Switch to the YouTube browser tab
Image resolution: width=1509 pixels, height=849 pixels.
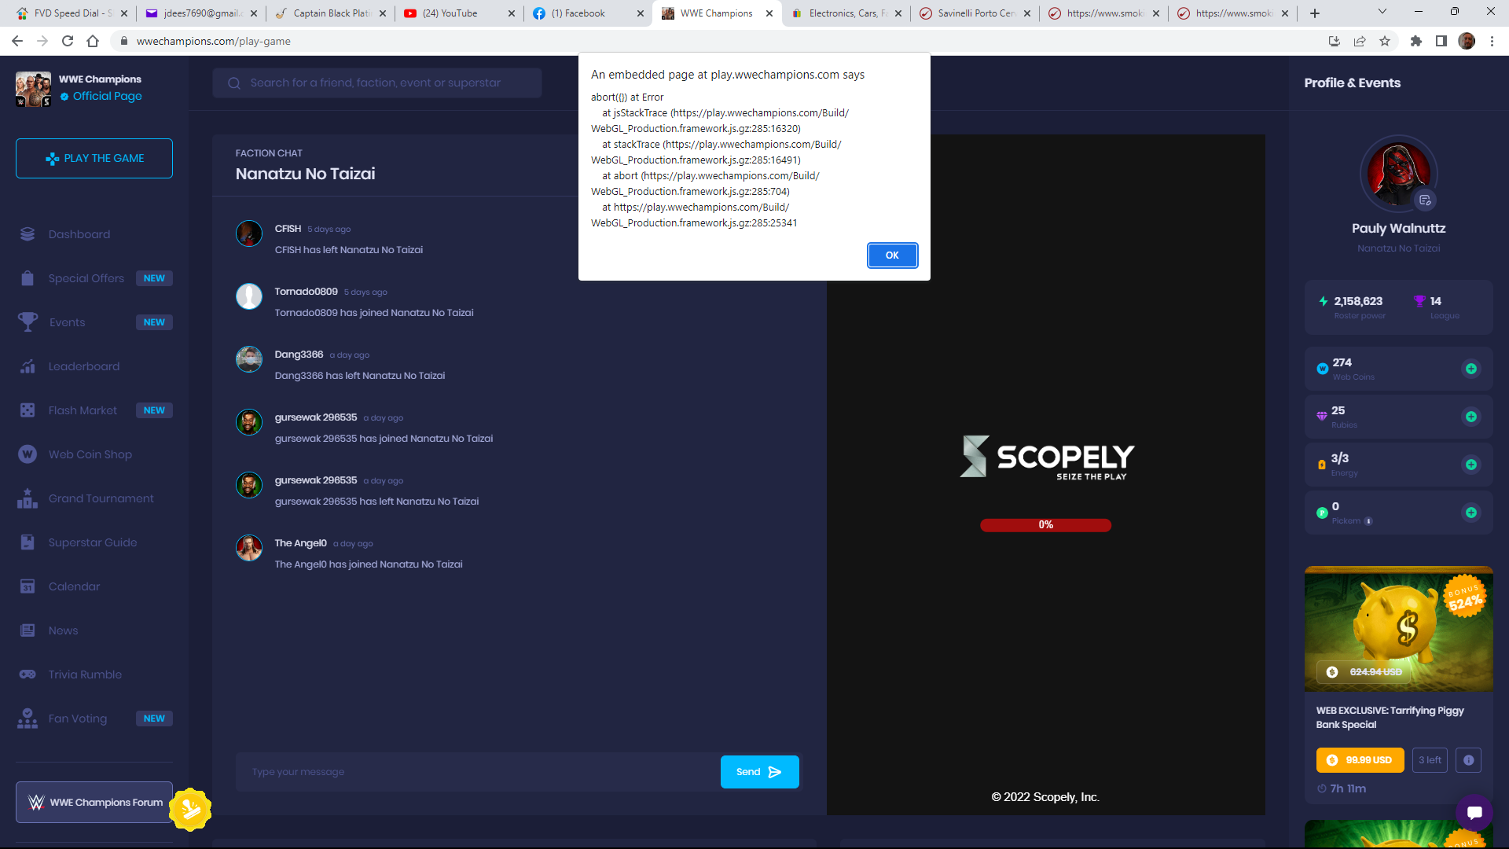point(450,13)
